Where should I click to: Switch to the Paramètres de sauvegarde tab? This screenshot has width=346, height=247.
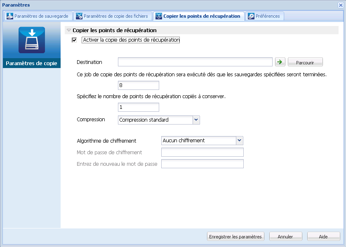click(38, 16)
